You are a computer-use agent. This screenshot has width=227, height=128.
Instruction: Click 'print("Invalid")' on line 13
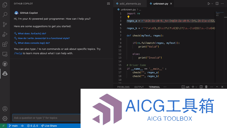pos(150,58)
